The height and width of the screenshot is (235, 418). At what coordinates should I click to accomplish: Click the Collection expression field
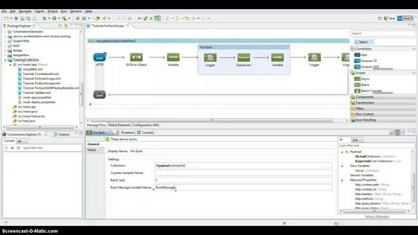coord(243,165)
